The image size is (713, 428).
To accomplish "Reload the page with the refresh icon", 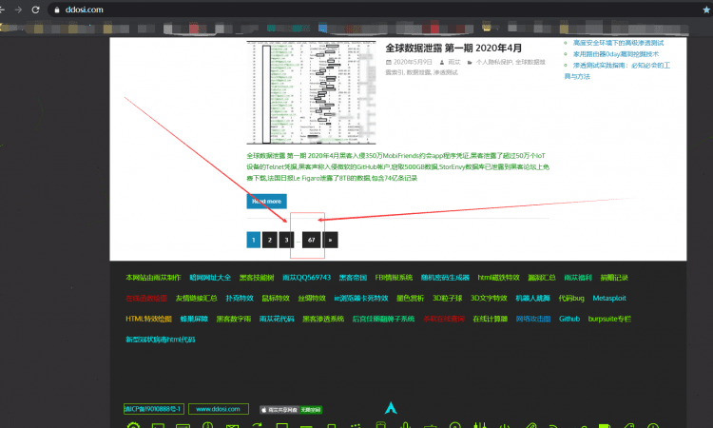I will click(35, 10).
